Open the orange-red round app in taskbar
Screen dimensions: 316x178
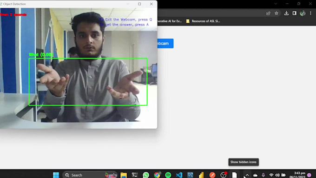pos(212,175)
